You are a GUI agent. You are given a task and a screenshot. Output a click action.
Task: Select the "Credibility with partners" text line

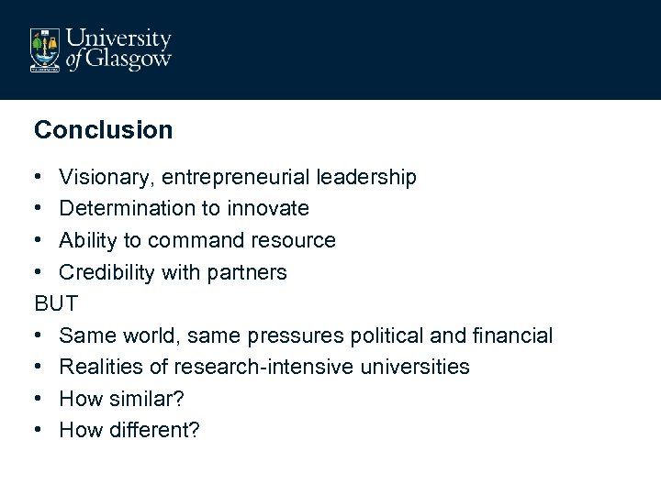pos(173,272)
